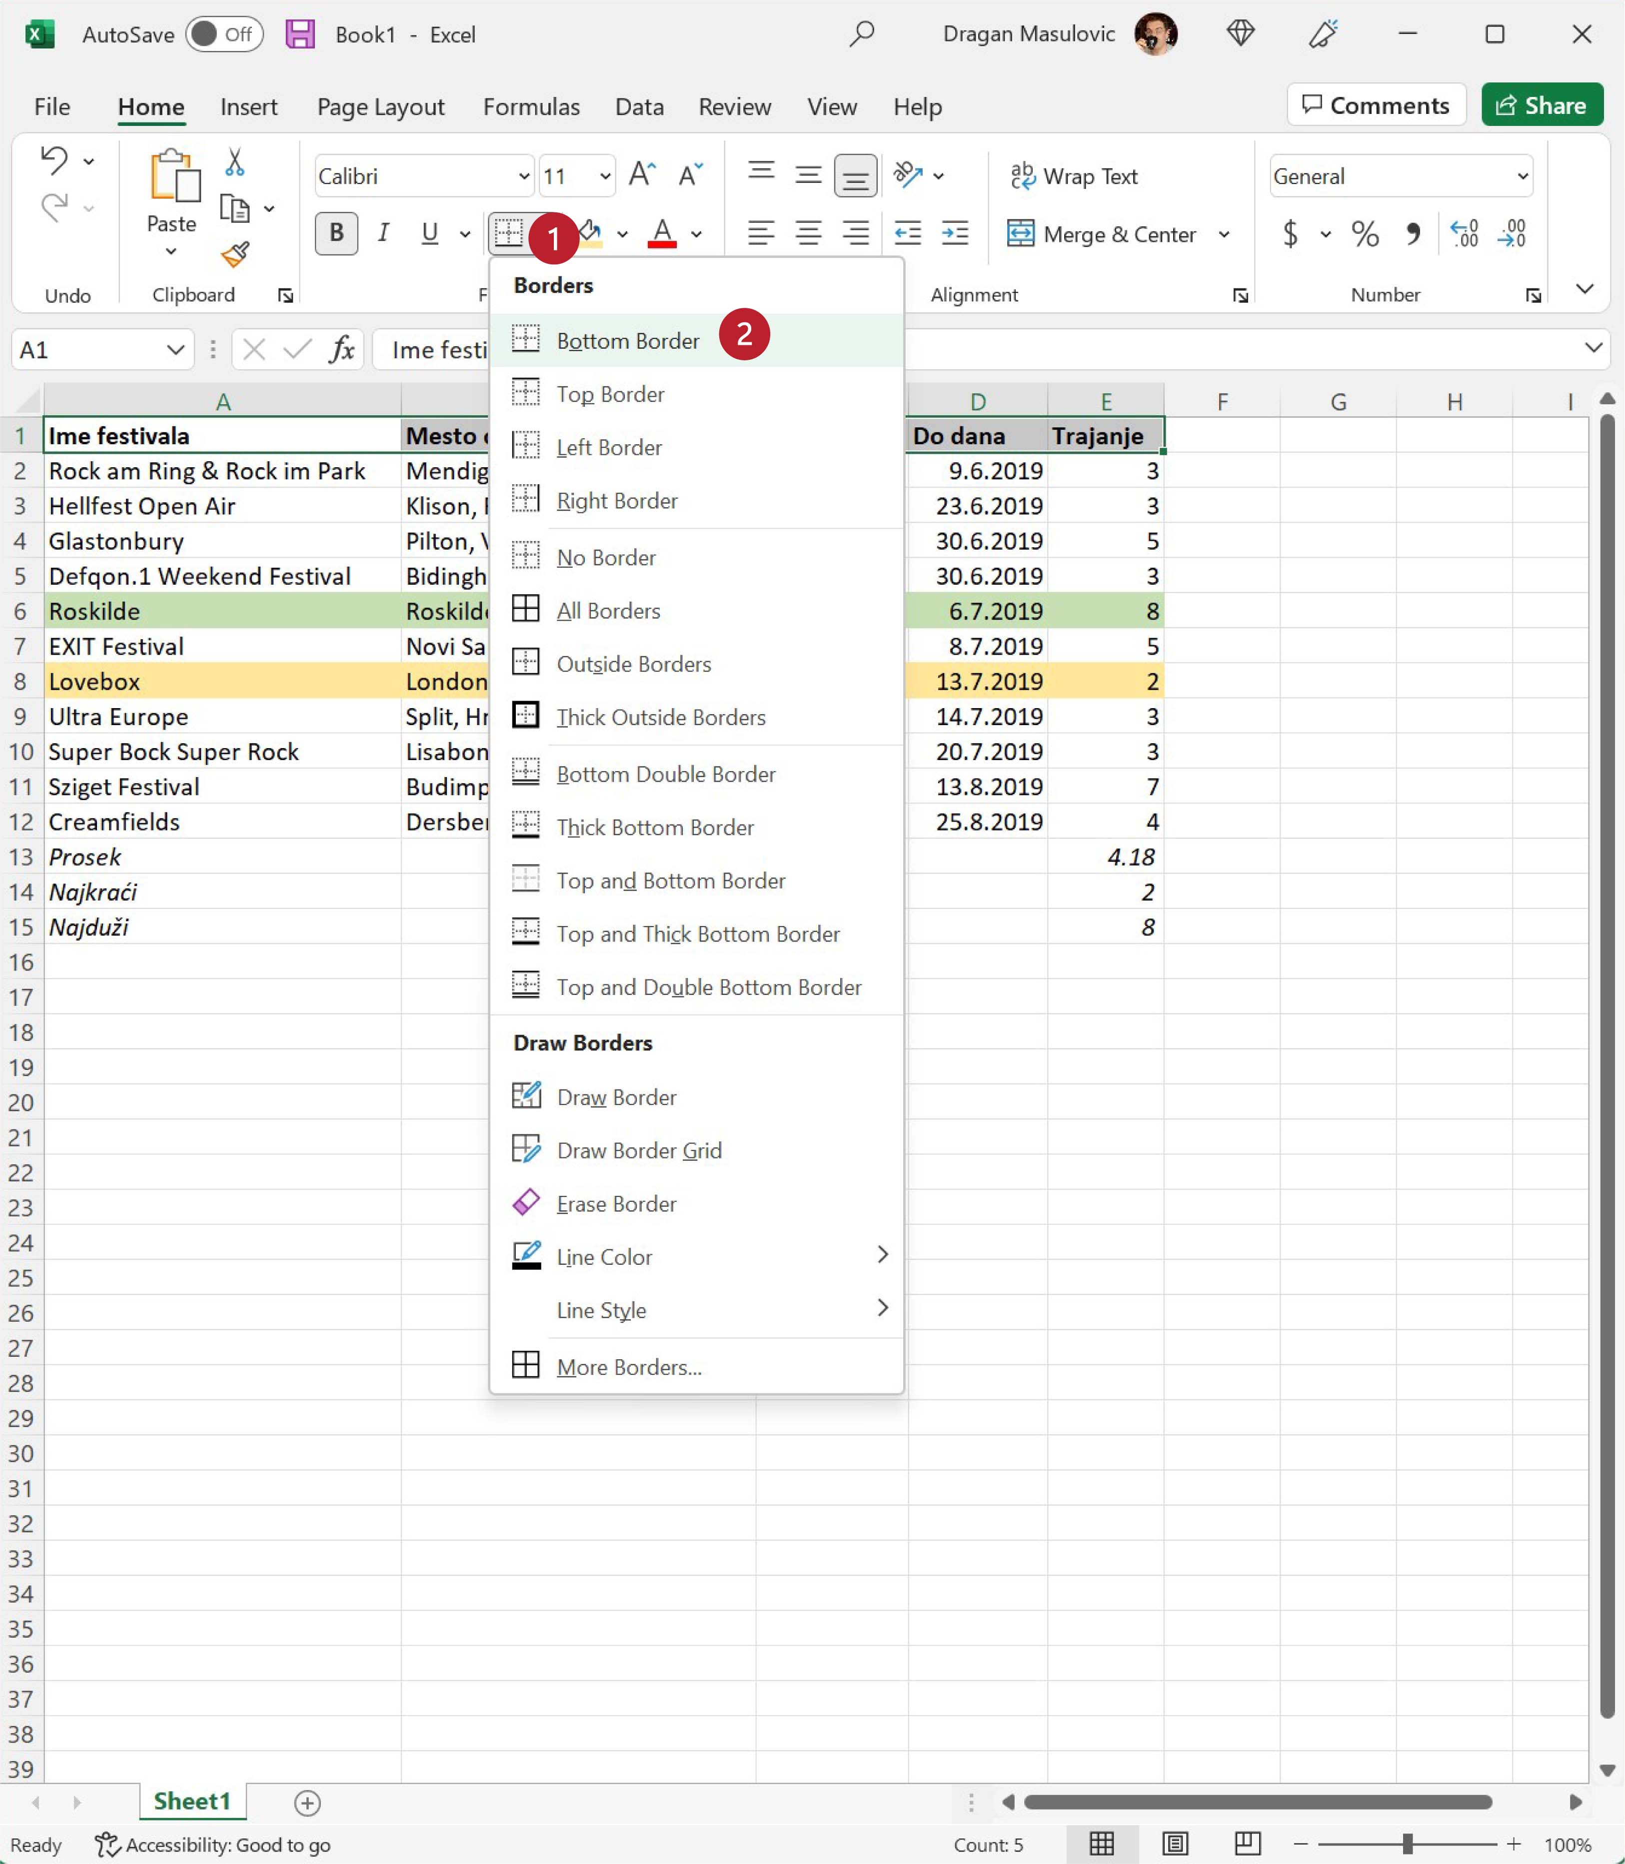Open the Comments pane button
Viewport: 1625px width, 1864px height.
1376,105
